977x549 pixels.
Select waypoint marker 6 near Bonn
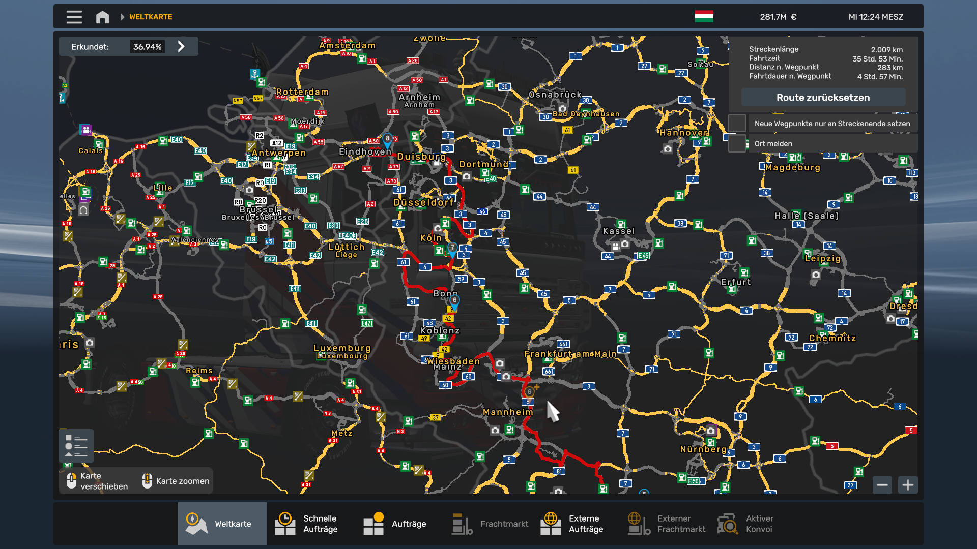pyautogui.click(x=454, y=301)
